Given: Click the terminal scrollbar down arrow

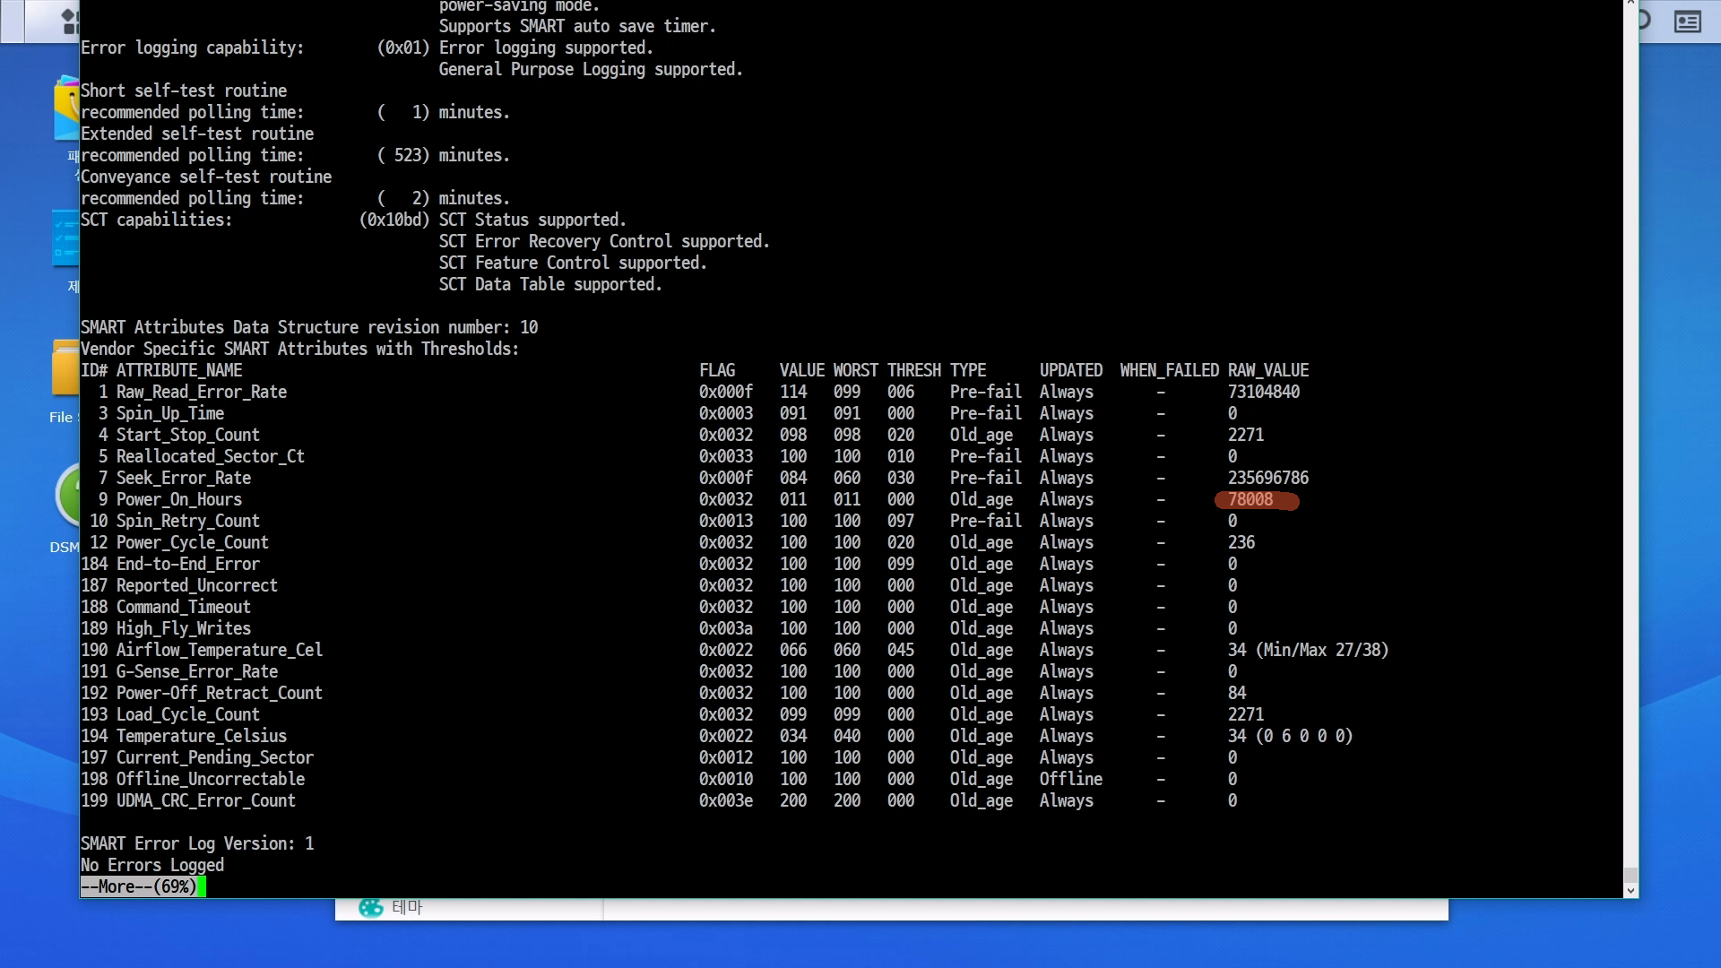Looking at the screenshot, I should (1630, 891).
